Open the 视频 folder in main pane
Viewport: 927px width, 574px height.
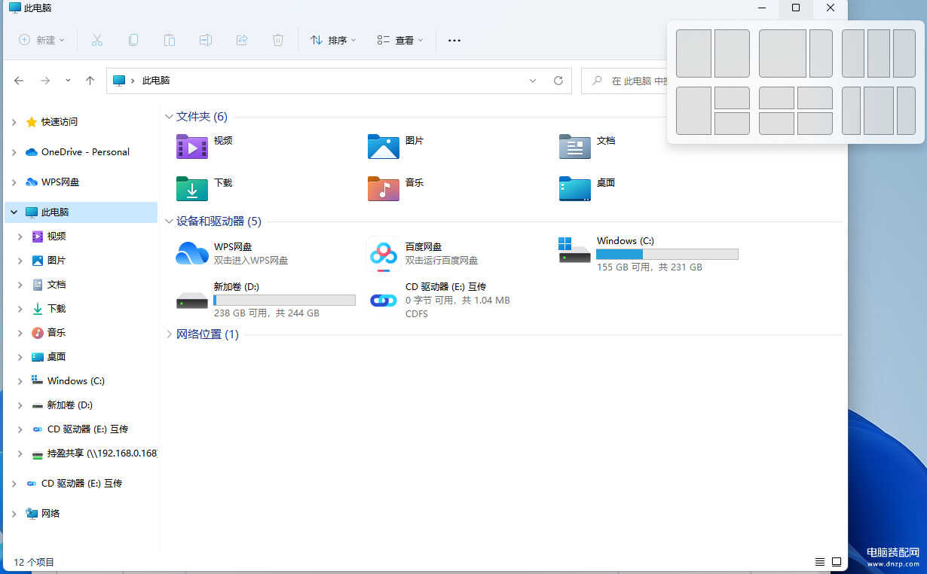191,146
